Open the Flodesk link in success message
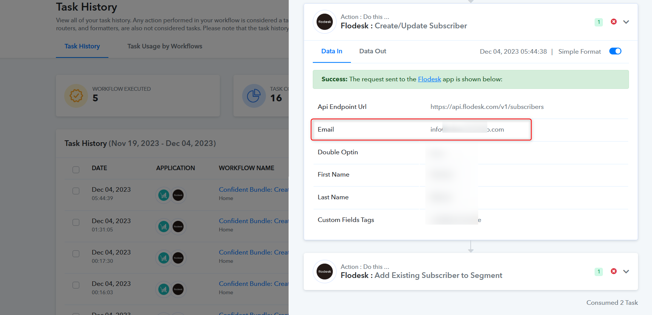 coord(430,79)
